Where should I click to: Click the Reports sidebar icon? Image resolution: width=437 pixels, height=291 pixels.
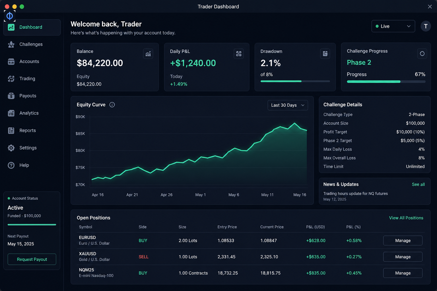point(11,130)
